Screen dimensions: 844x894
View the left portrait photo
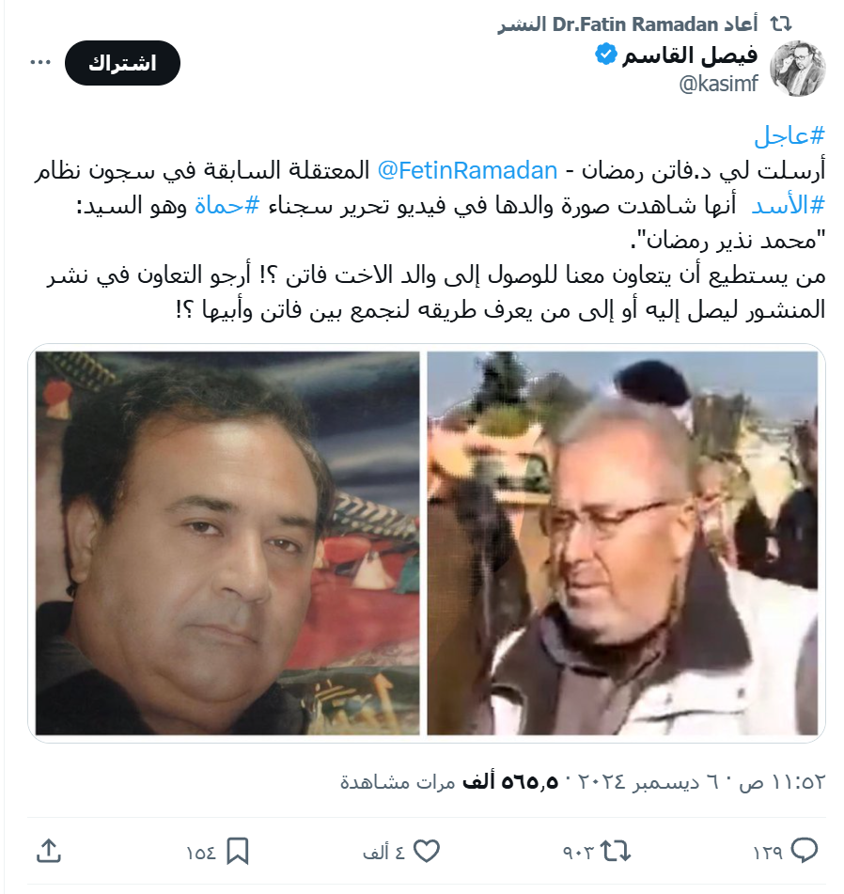pos(227,542)
